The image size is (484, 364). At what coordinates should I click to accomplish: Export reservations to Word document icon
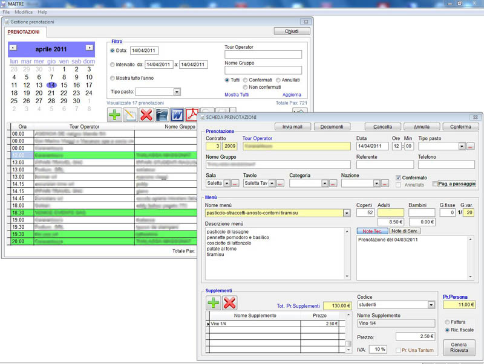click(x=177, y=115)
